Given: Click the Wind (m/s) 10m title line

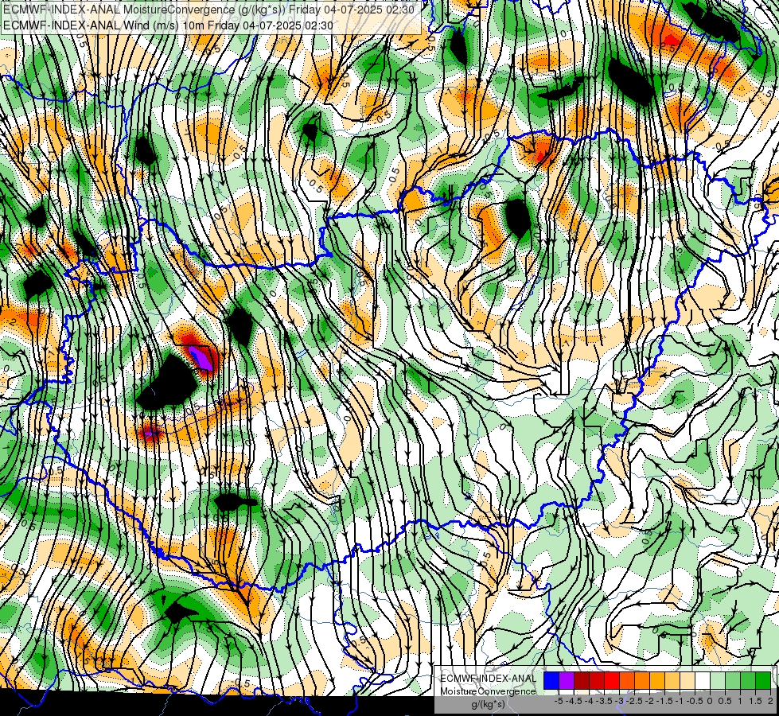Looking at the screenshot, I should [168, 25].
